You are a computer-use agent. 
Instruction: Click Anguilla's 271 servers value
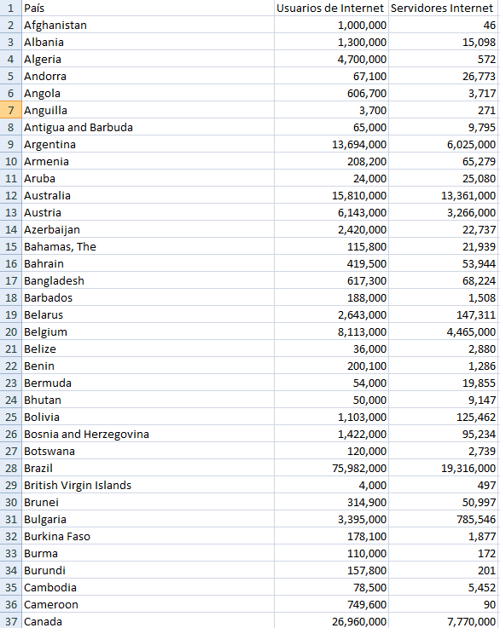tap(444, 110)
